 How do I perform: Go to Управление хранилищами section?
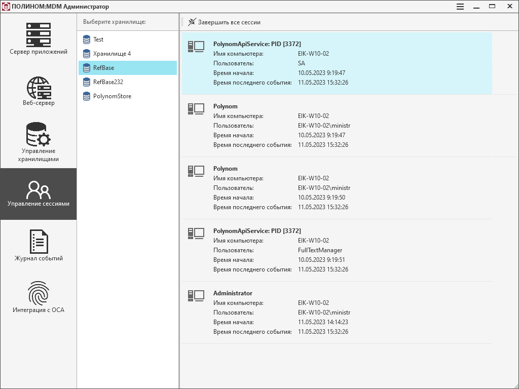click(39, 142)
